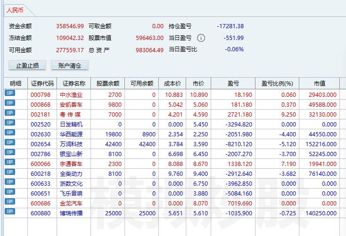Select stock code 002786

pyautogui.click(x=41, y=154)
